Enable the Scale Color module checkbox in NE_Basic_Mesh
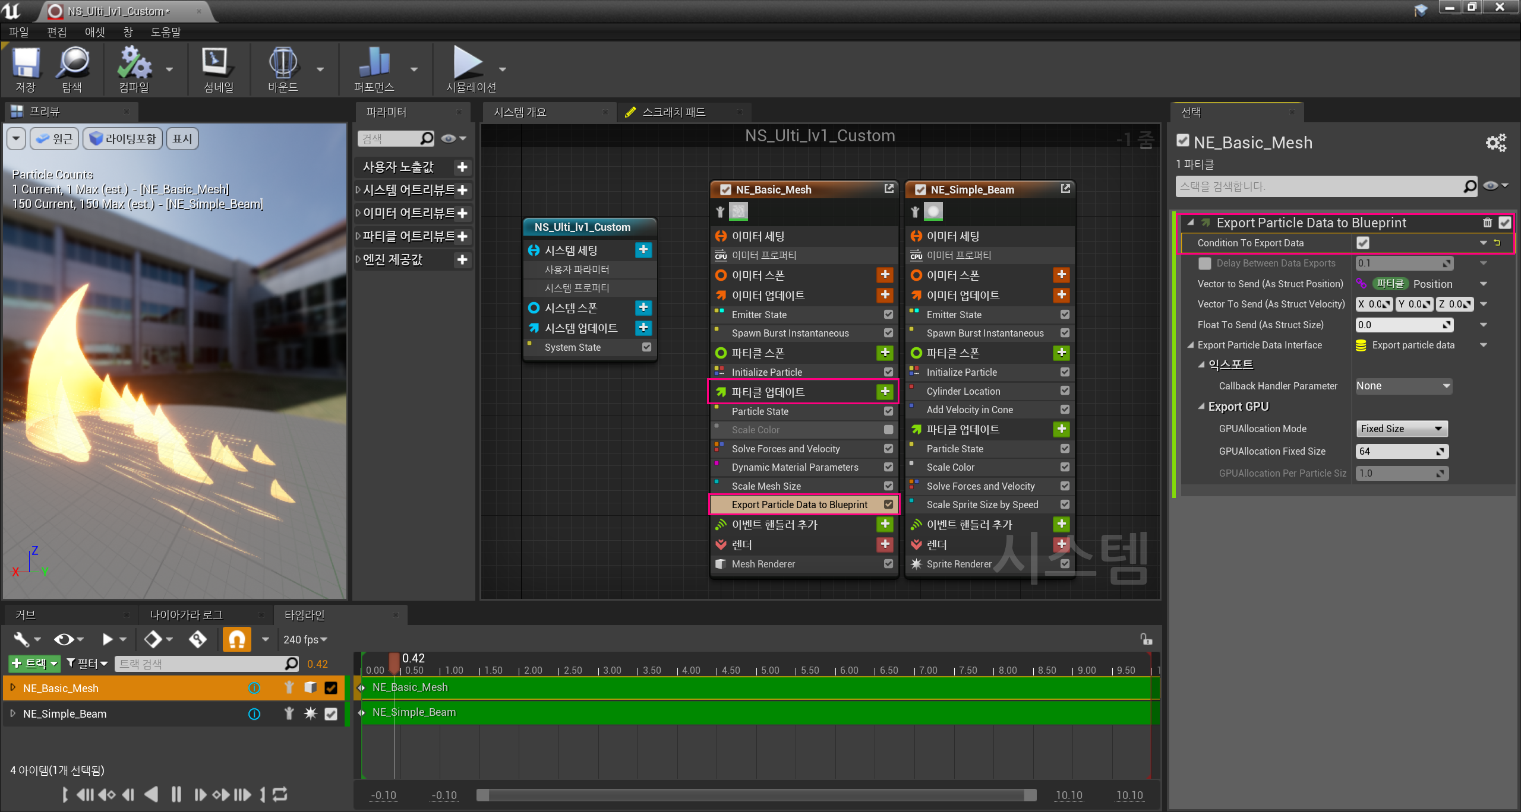Image resolution: width=1521 pixels, height=812 pixels. pyautogui.click(x=888, y=430)
